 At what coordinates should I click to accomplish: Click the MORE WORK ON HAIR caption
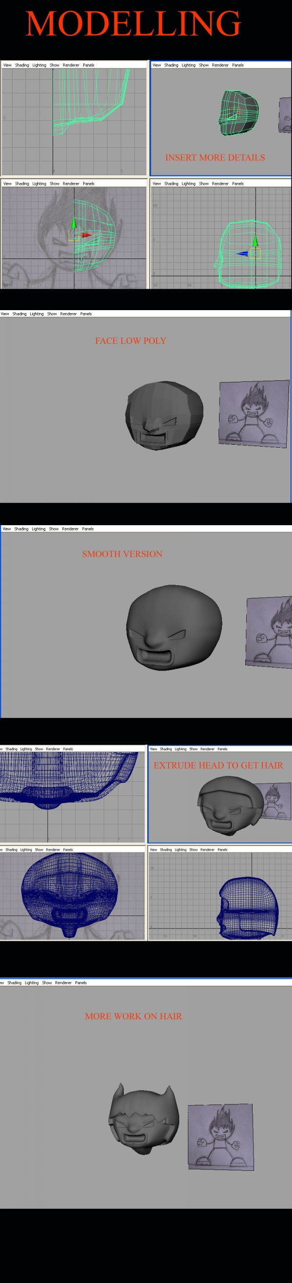tap(133, 1017)
